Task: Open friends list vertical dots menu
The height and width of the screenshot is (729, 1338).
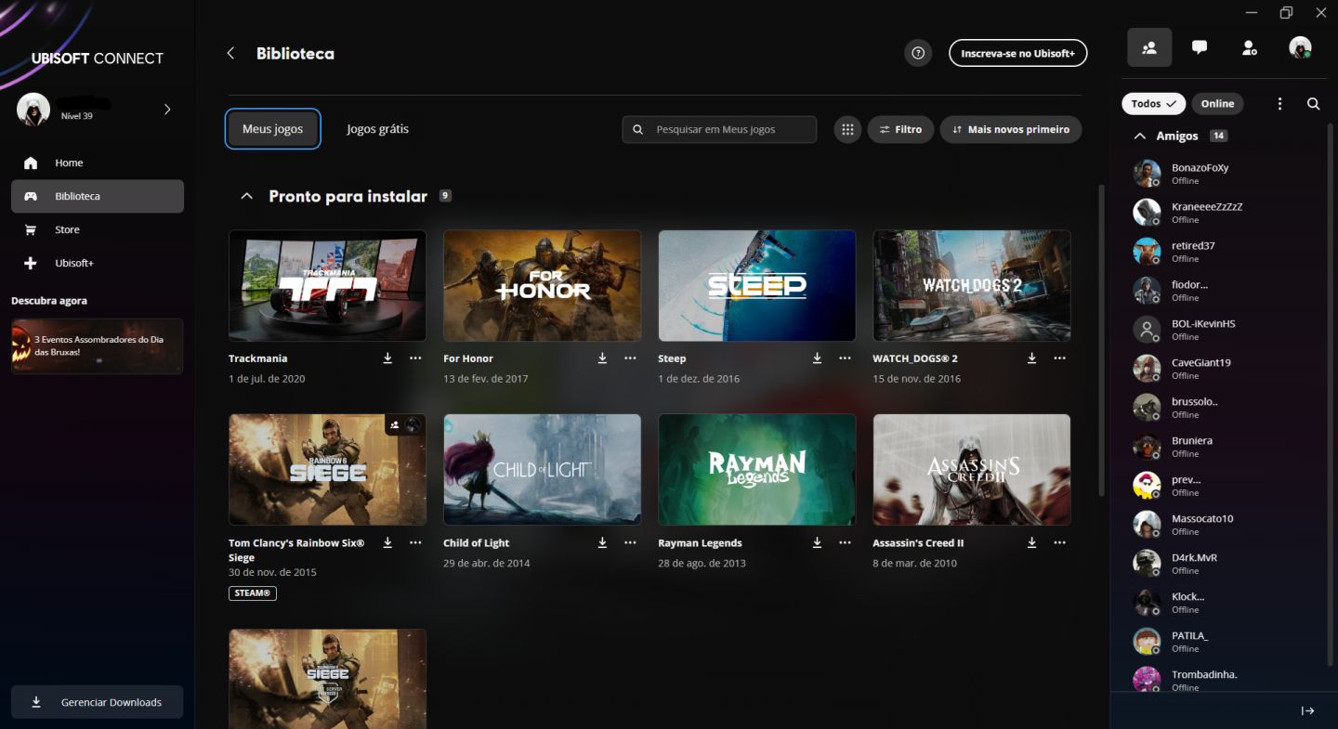Action: click(x=1279, y=104)
